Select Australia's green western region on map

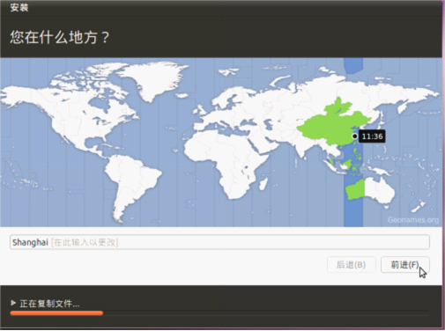point(355,190)
